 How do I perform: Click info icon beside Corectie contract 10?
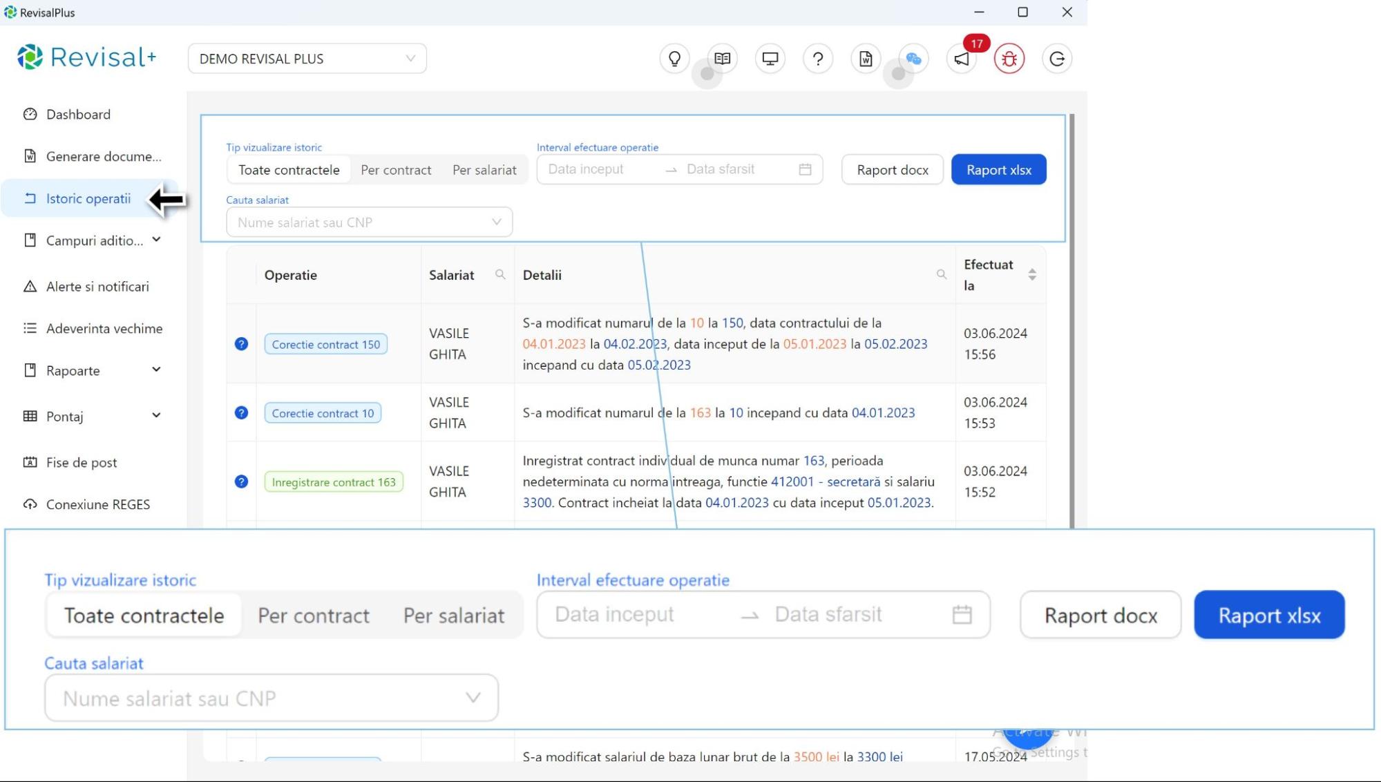[241, 412]
